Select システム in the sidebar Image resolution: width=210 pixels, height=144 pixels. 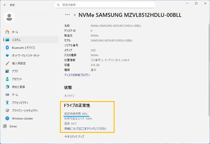click(x=31, y=40)
